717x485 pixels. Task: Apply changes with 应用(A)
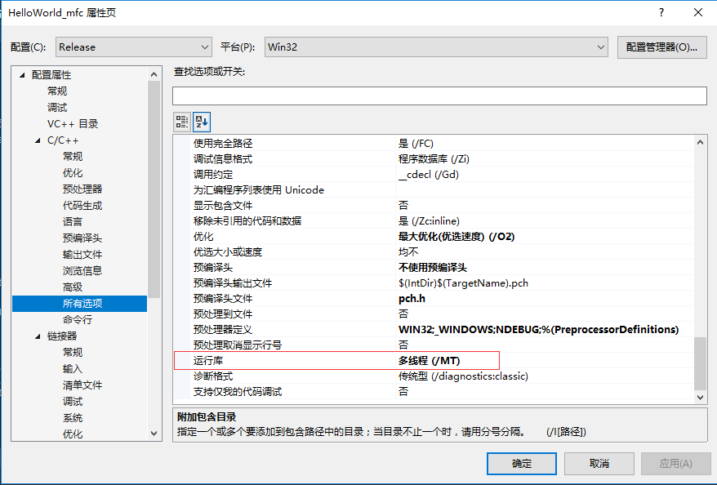(x=675, y=463)
